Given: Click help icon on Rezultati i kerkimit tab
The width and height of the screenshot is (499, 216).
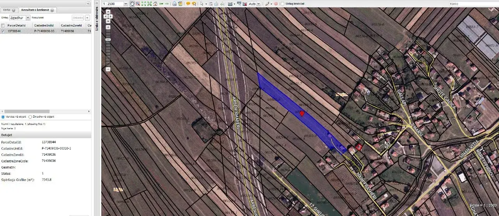Looking at the screenshot, I should [52, 10].
